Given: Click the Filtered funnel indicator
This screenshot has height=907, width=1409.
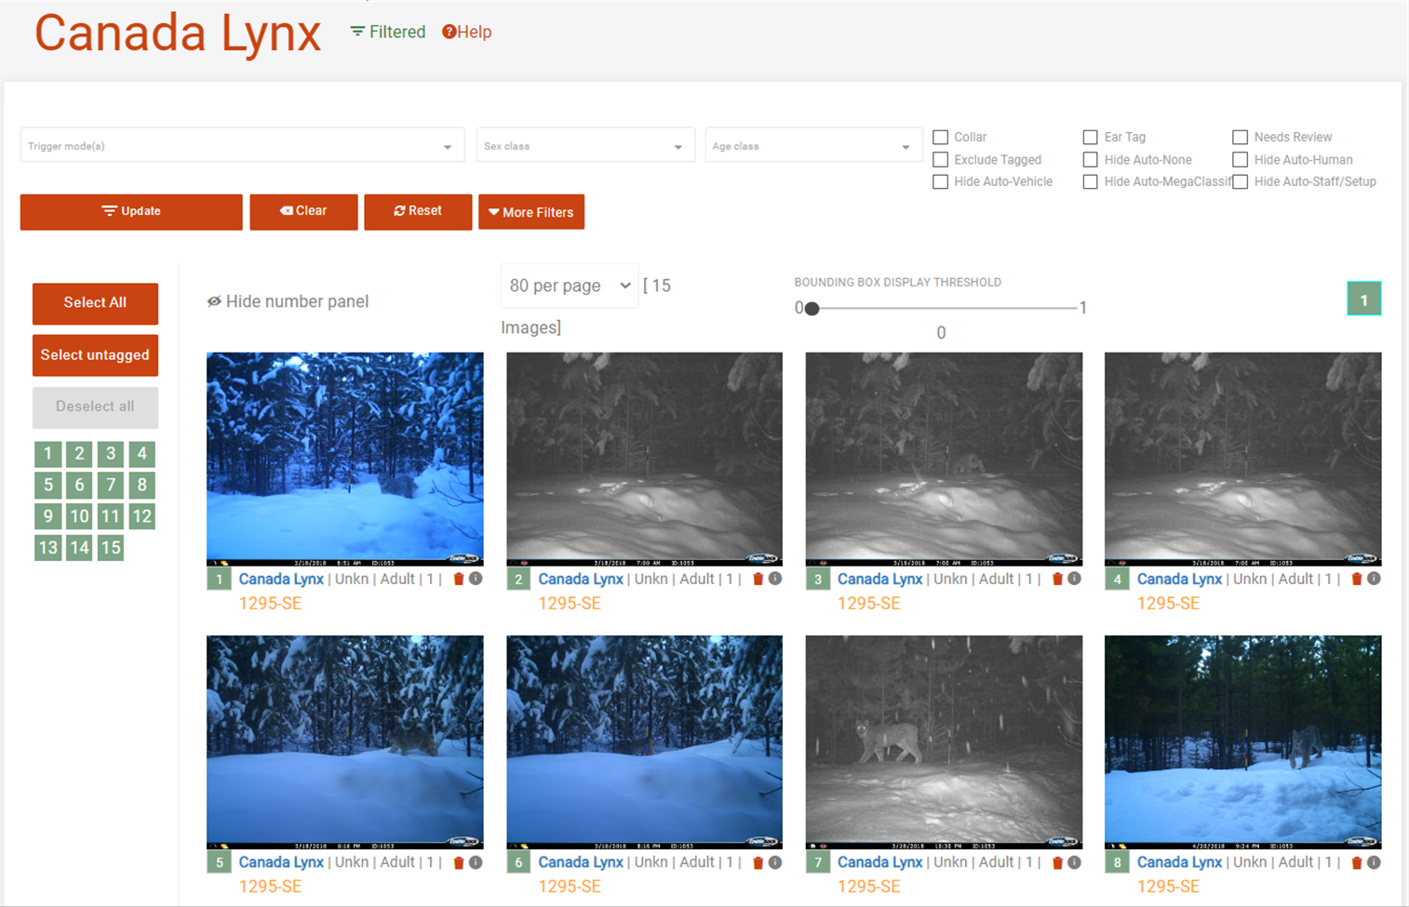Looking at the screenshot, I should [x=387, y=32].
